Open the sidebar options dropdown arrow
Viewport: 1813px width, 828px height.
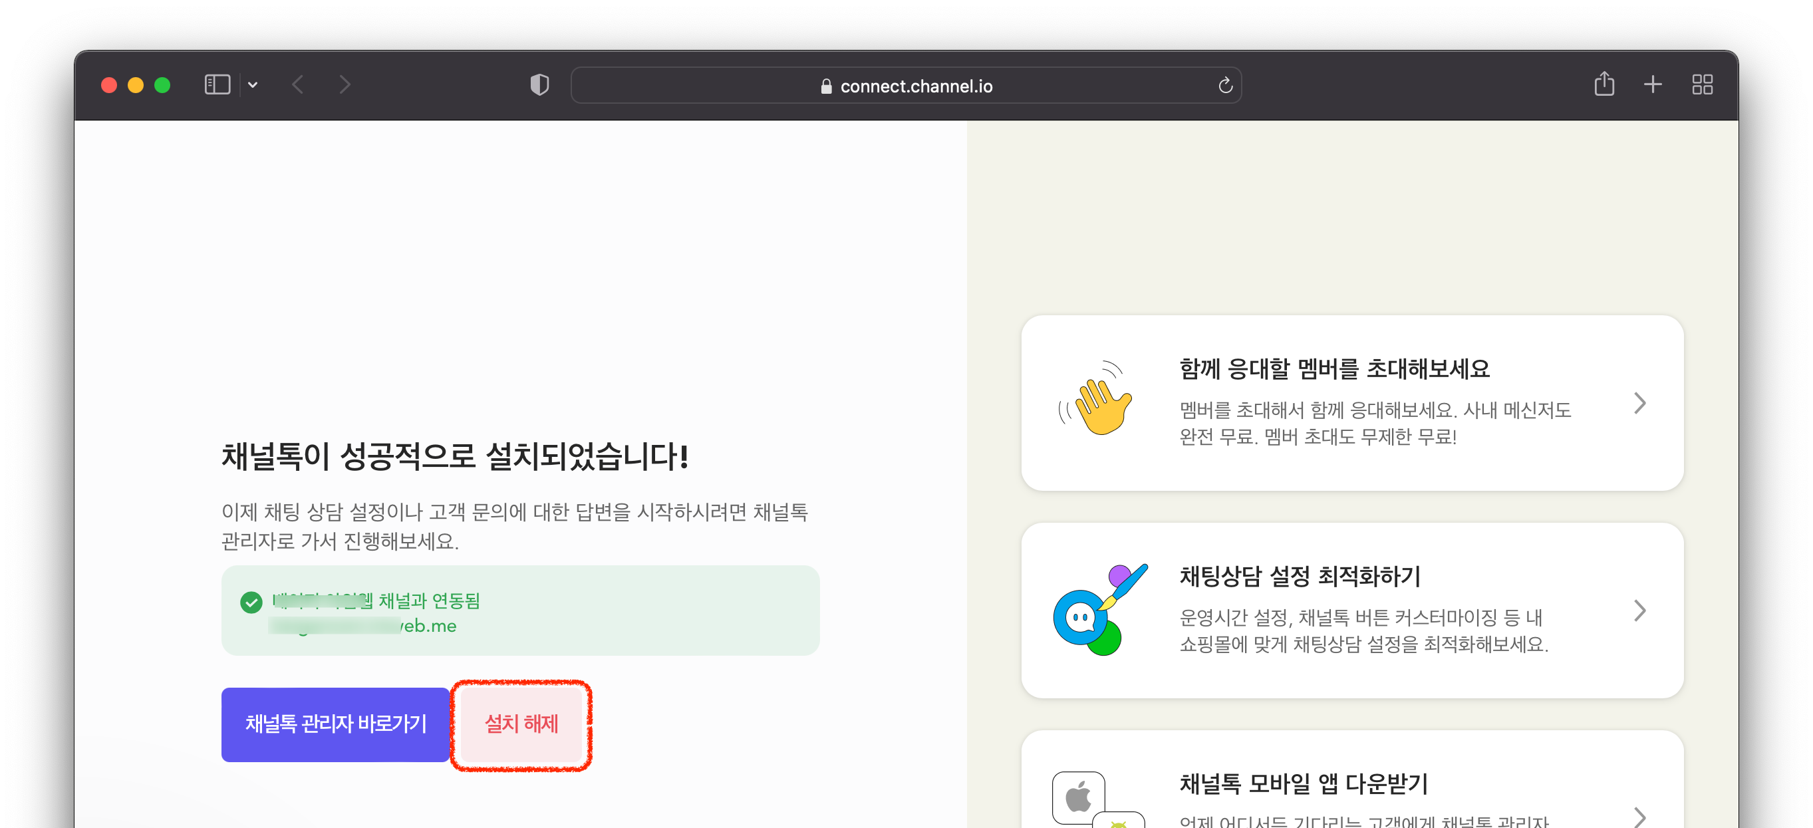253,85
